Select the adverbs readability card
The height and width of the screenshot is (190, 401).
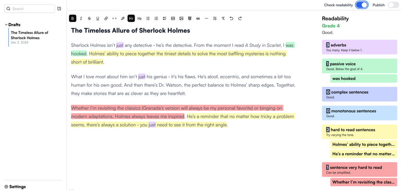[x=359, y=47]
